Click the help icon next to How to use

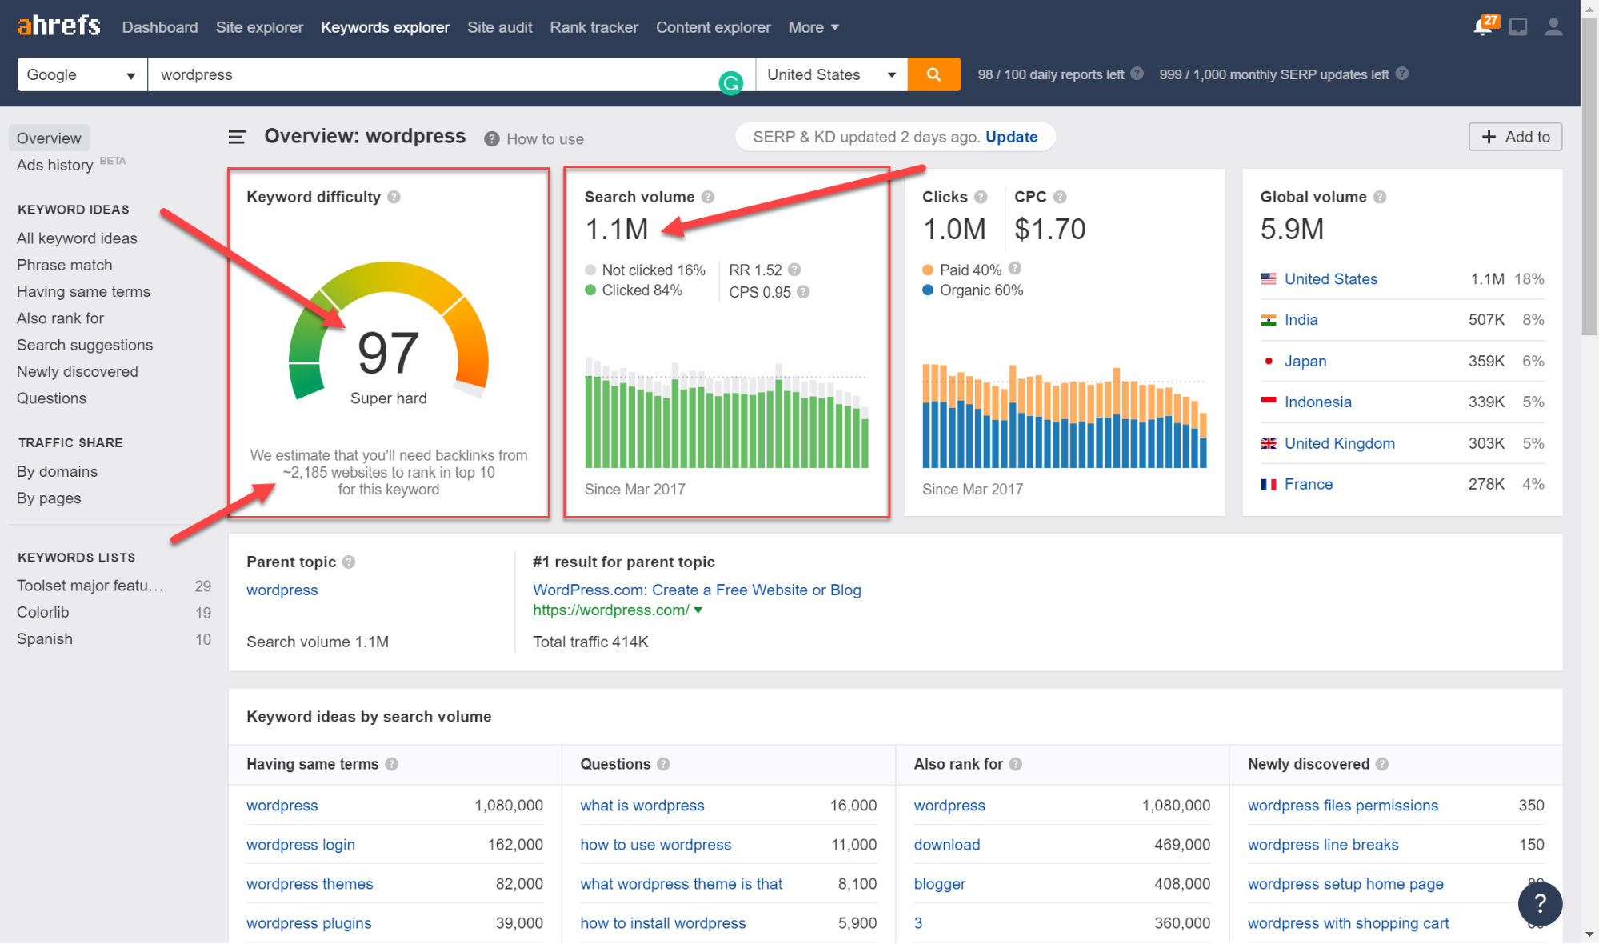(492, 139)
